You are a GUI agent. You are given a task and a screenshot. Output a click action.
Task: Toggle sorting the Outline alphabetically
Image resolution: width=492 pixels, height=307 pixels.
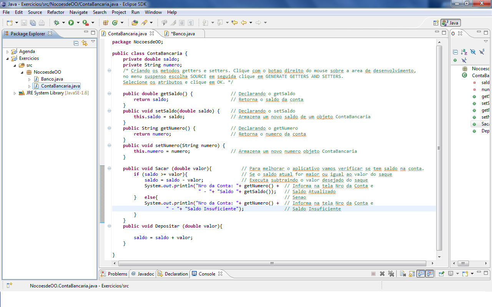(464, 52)
